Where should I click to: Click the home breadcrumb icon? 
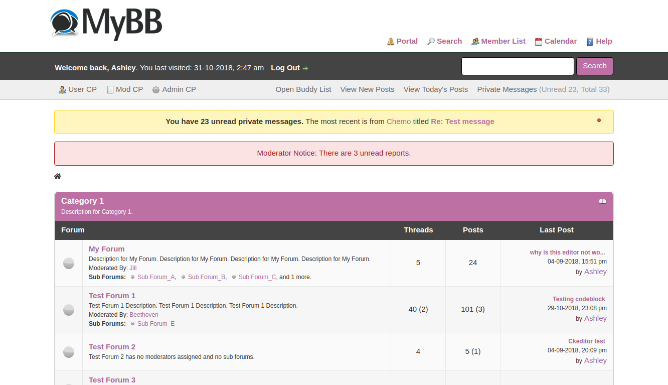[x=58, y=176]
